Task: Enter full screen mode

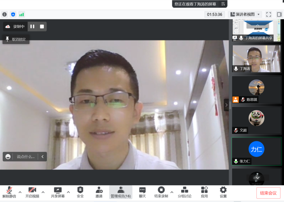Action: (x=268, y=14)
